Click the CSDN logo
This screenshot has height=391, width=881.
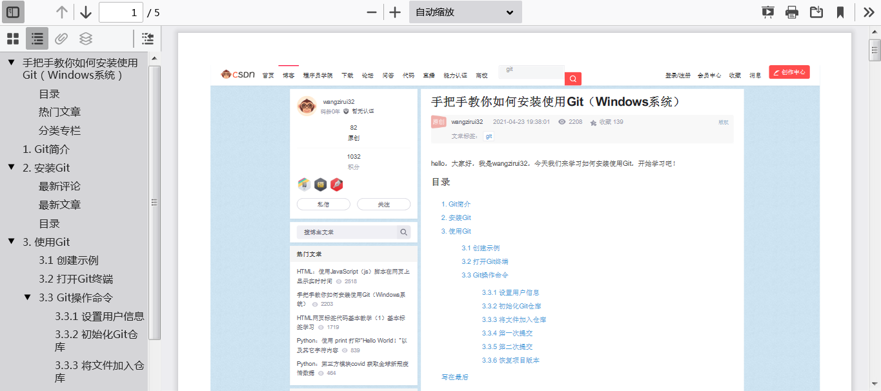click(x=238, y=74)
